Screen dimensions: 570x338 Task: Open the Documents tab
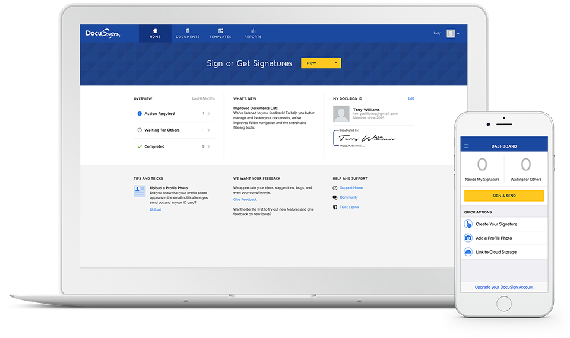click(x=188, y=33)
